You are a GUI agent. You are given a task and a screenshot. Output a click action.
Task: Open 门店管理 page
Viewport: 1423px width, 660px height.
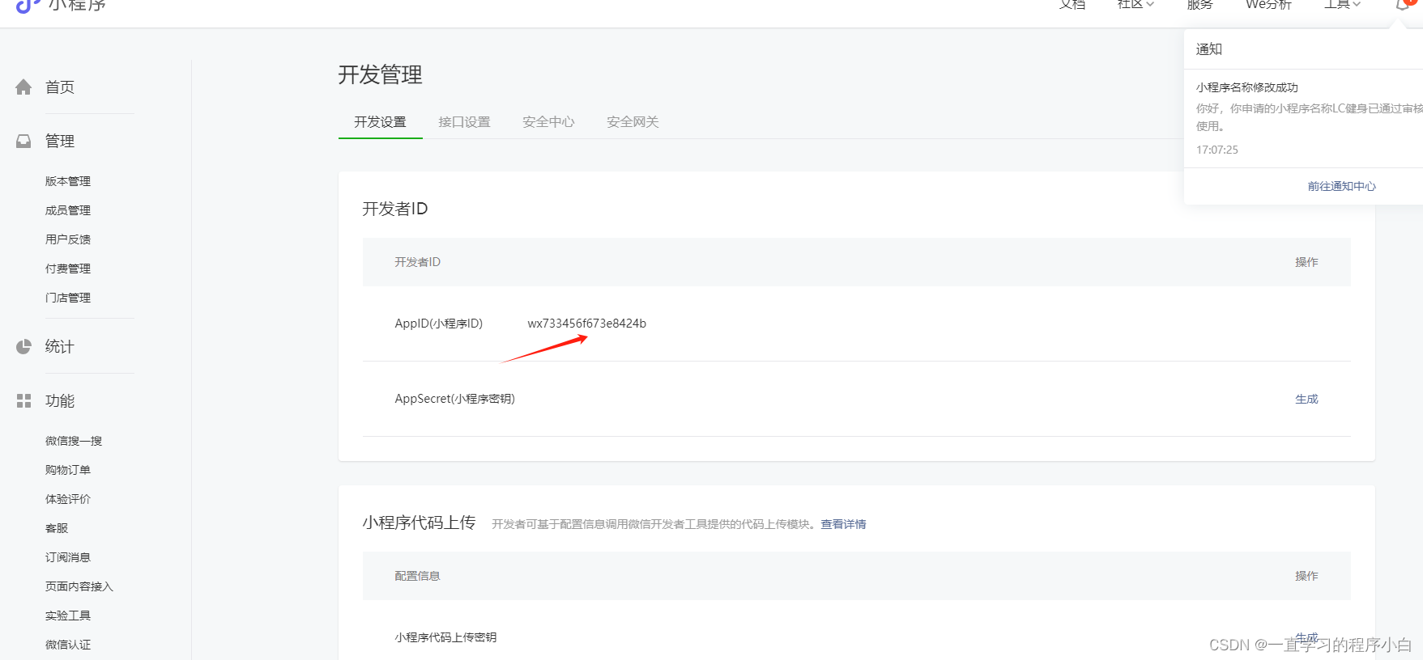[x=68, y=298]
